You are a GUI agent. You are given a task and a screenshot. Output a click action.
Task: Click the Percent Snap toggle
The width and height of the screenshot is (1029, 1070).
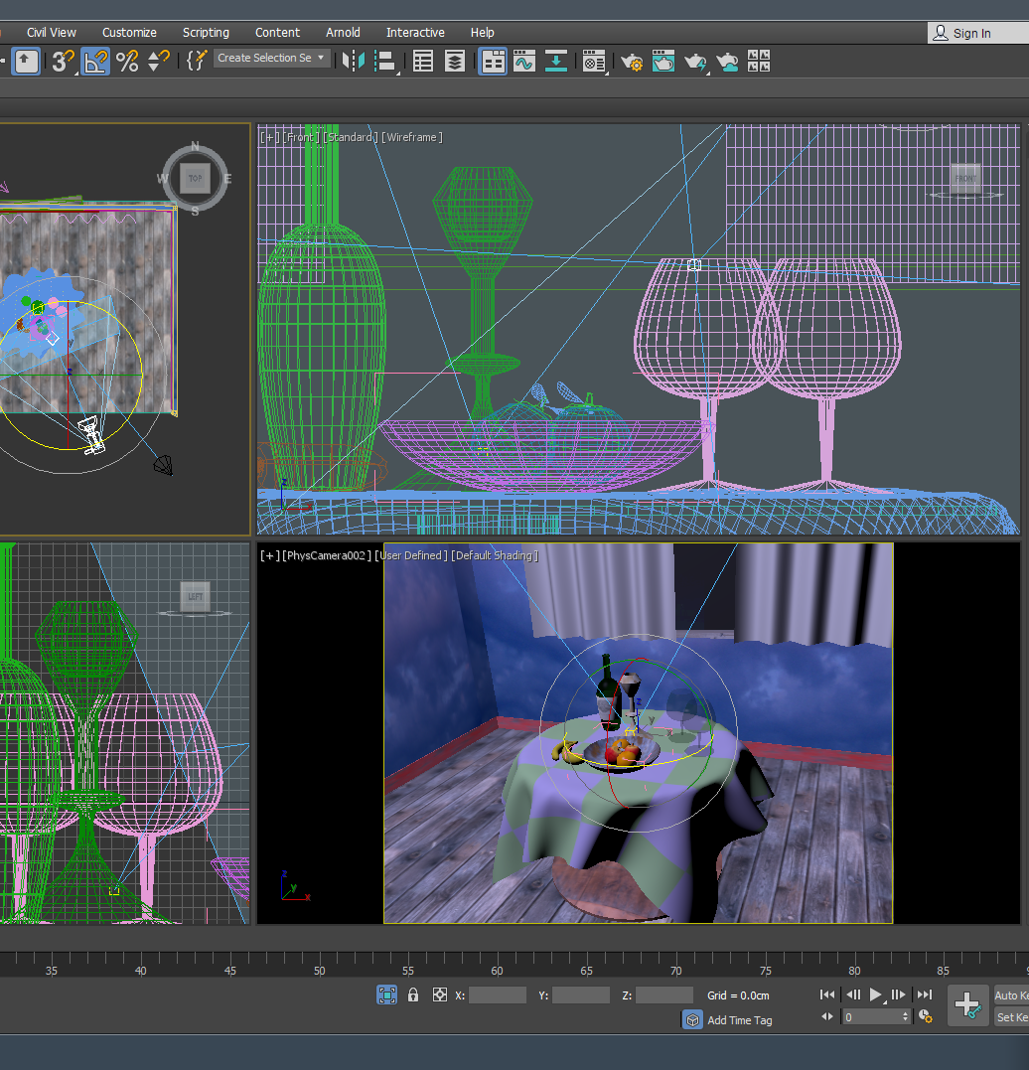click(127, 62)
